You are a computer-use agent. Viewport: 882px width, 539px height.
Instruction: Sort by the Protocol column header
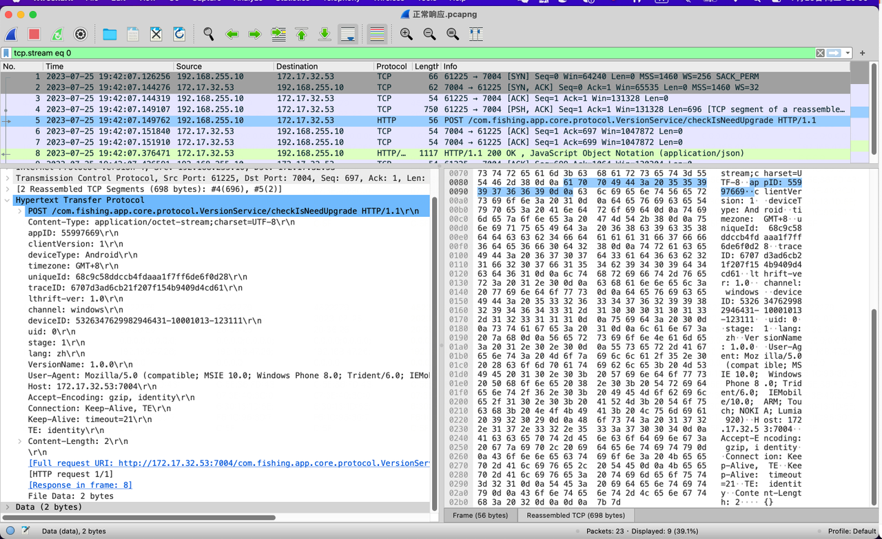[393, 66]
